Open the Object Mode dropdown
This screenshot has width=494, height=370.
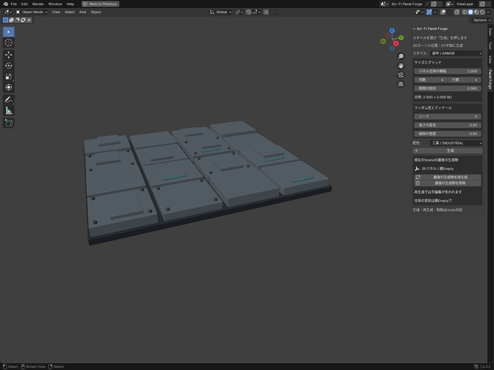(31, 12)
